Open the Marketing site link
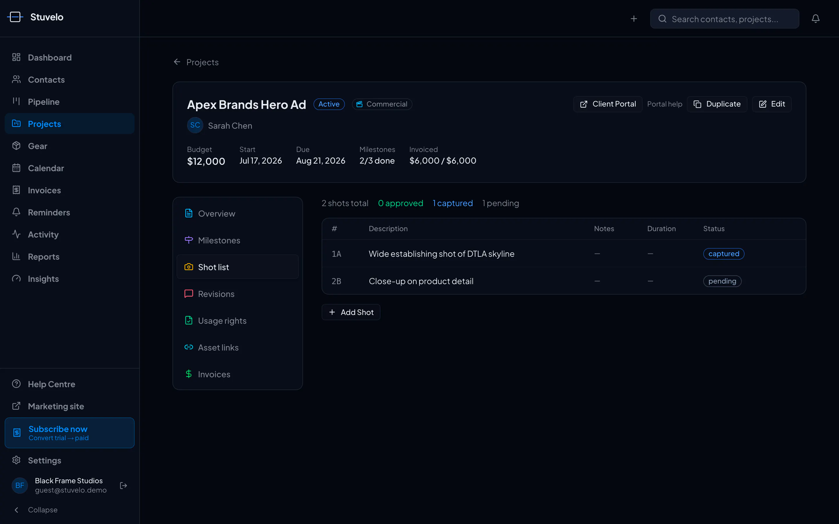This screenshot has height=524, width=839. tap(69, 406)
